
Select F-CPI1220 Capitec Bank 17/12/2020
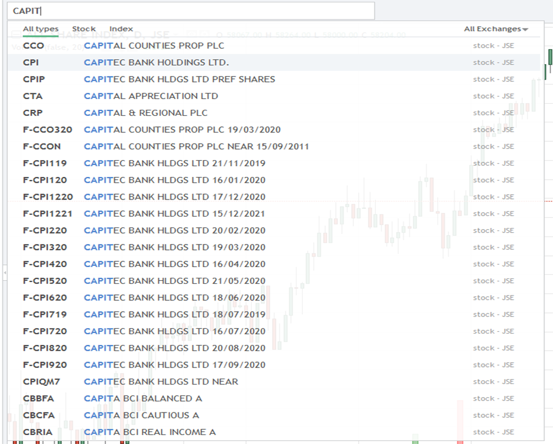[274, 197]
